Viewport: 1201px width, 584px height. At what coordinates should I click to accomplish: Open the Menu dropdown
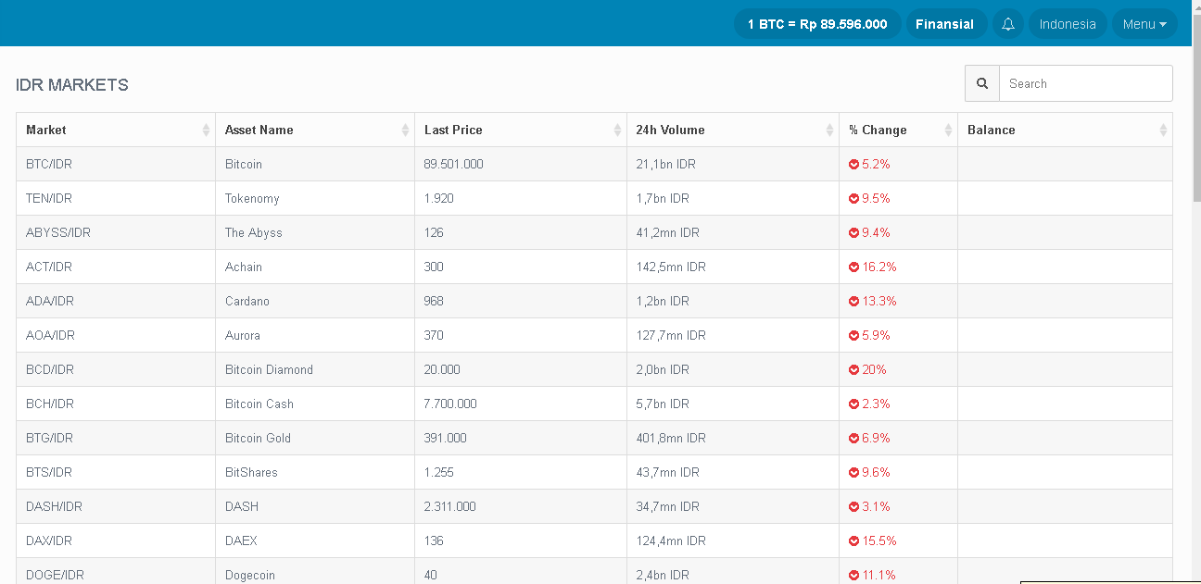(1144, 24)
